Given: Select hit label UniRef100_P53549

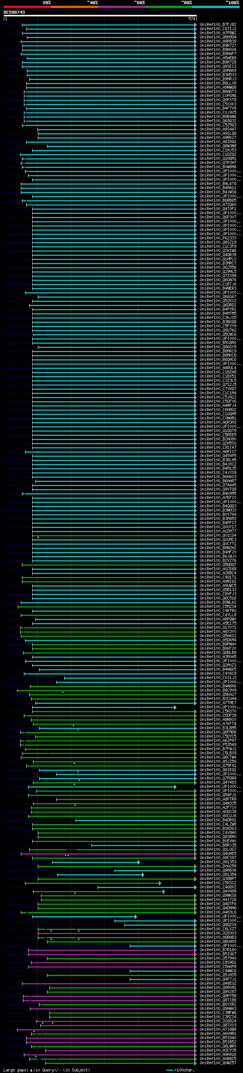Looking at the screenshot, I should click(218, 745).
